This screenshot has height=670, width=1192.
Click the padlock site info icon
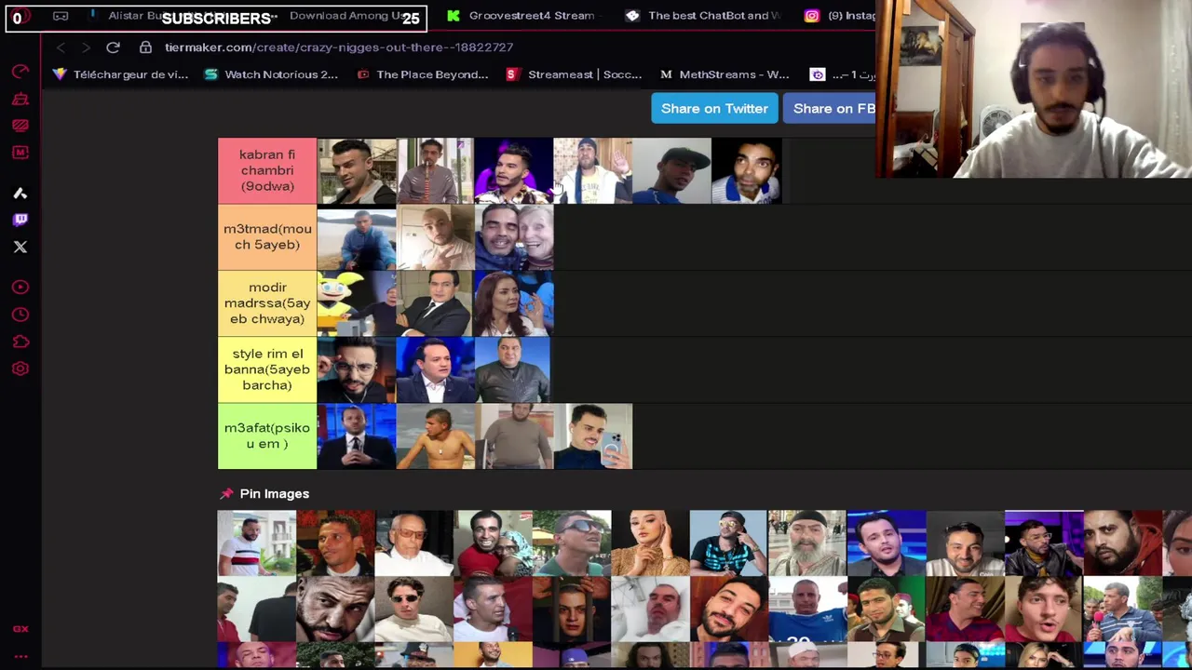(x=145, y=47)
